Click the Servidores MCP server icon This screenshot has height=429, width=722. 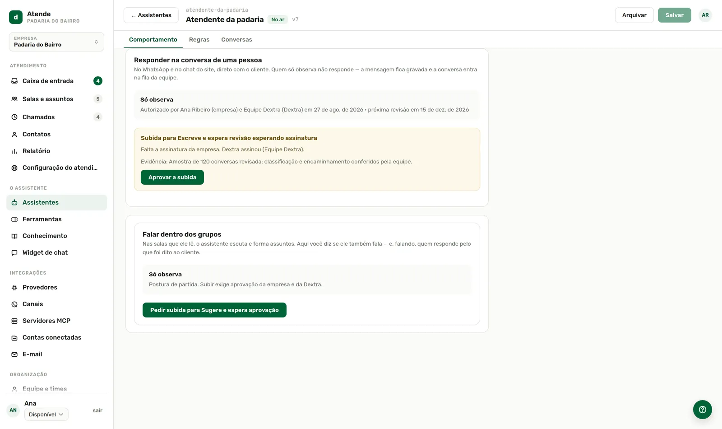(x=14, y=321)
